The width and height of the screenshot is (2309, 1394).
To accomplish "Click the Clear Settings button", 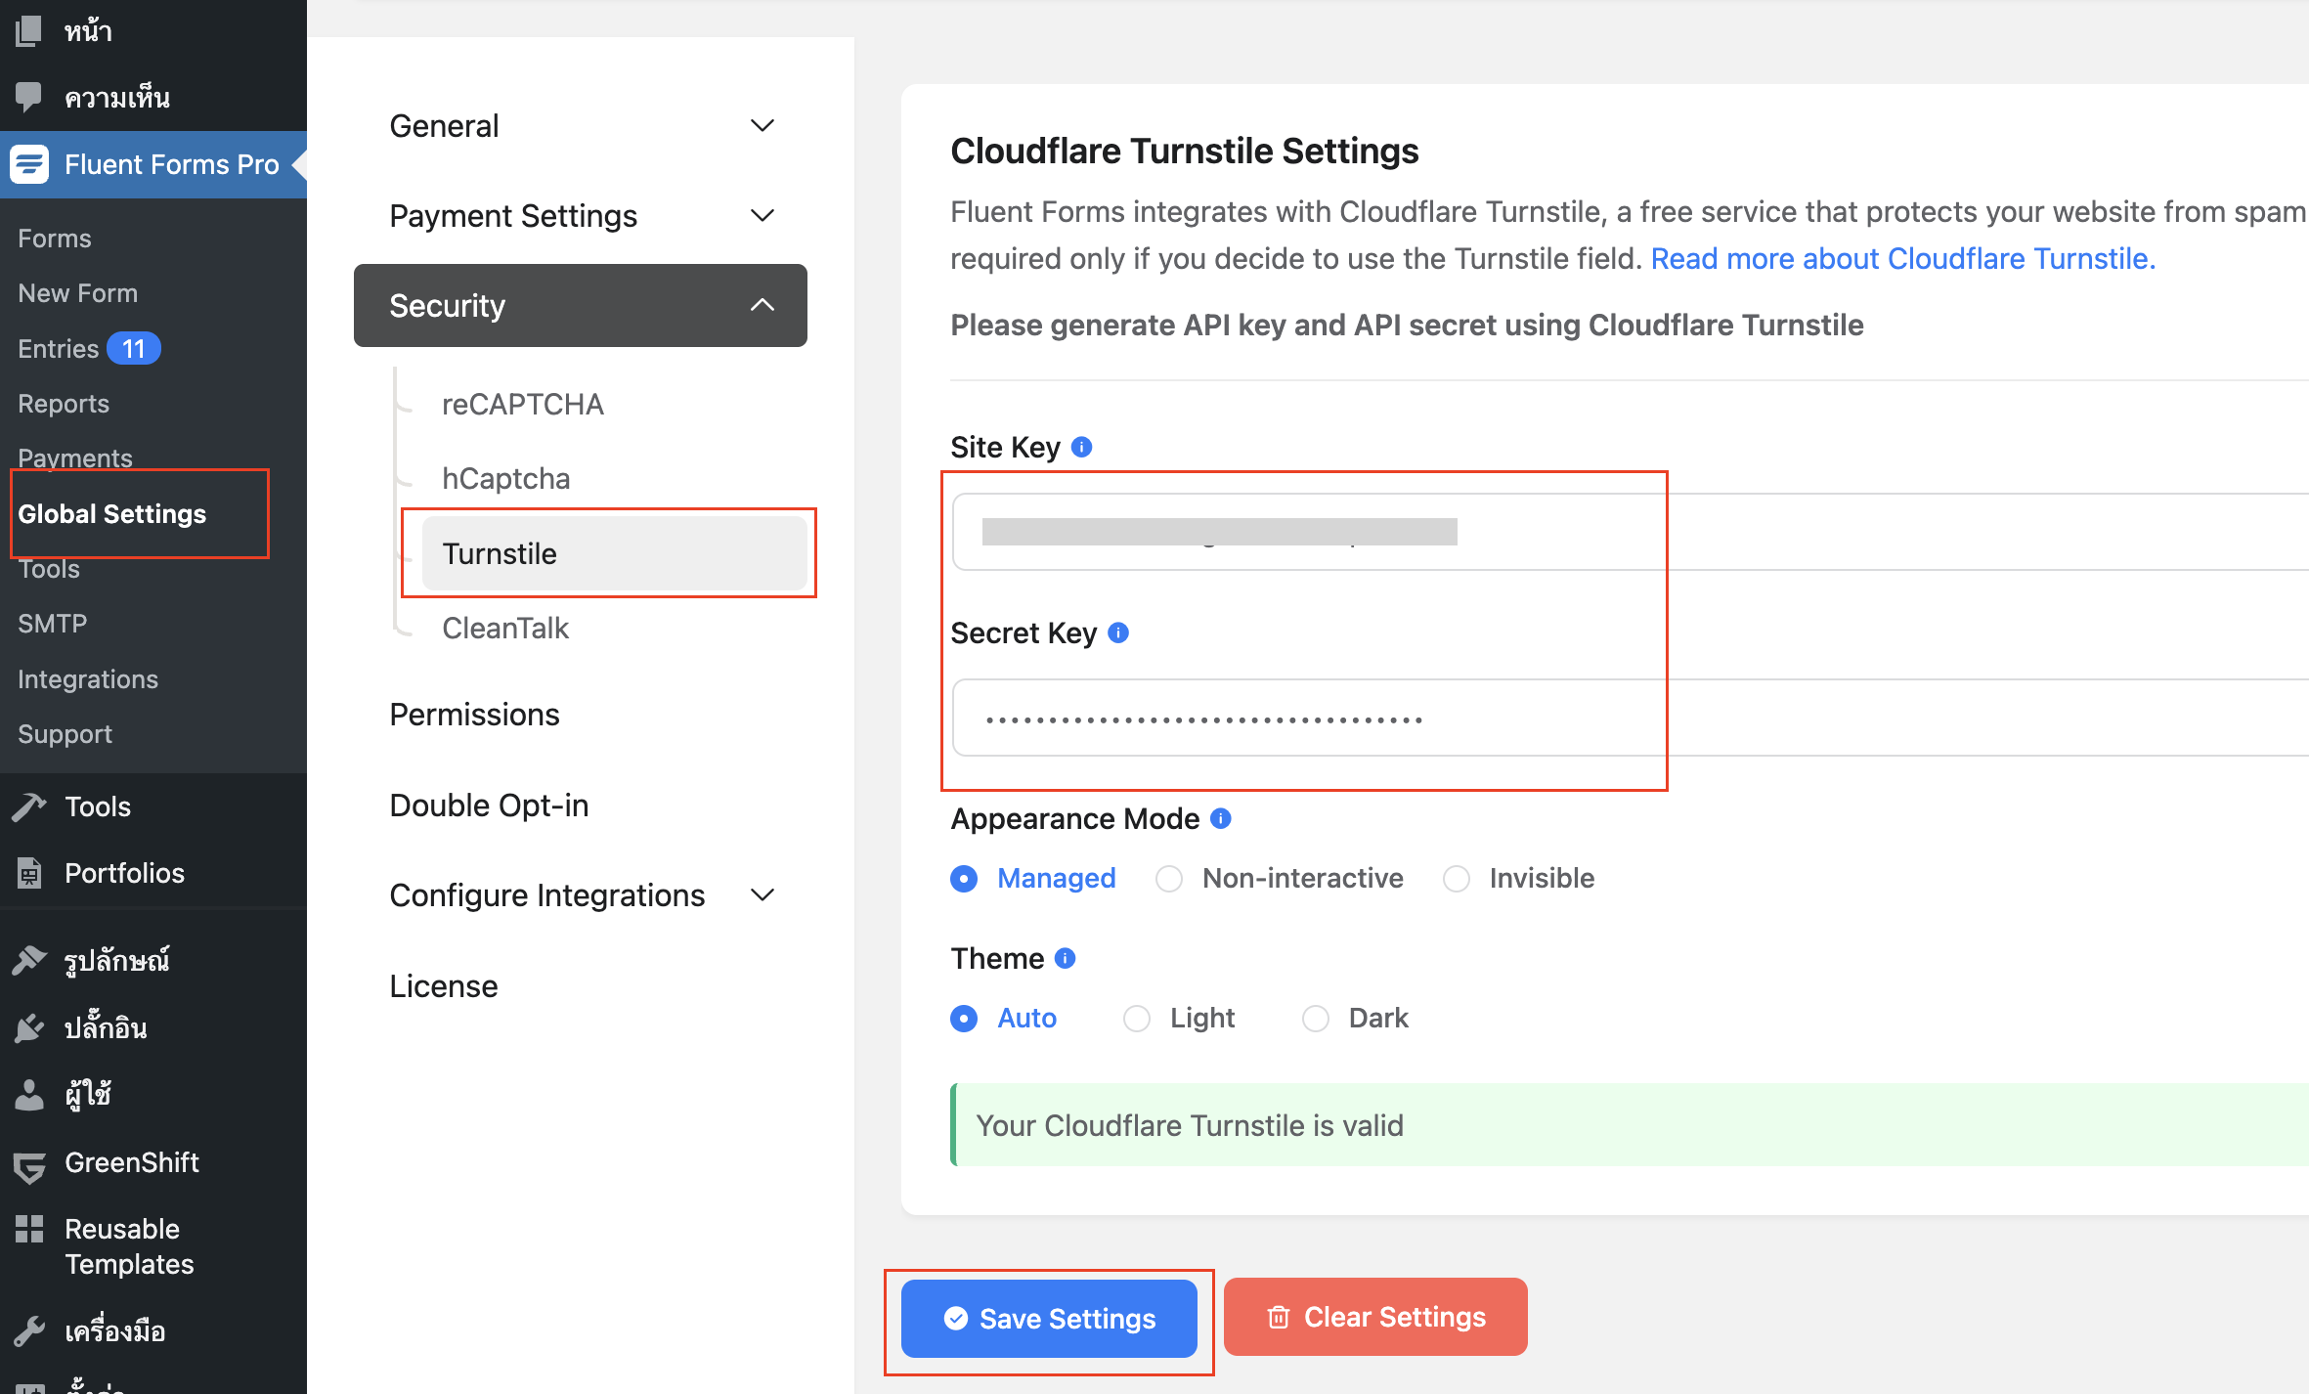I will coord(1375,1317).
